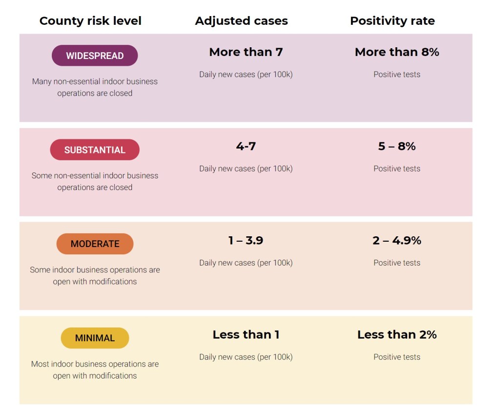Viewport: 500px width, 420px height.
Task: Select the "5 – 8%" positivity value
Action: coord(396,146)
